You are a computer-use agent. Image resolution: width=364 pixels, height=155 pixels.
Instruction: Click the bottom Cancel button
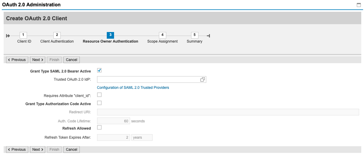tap(72, 150)
